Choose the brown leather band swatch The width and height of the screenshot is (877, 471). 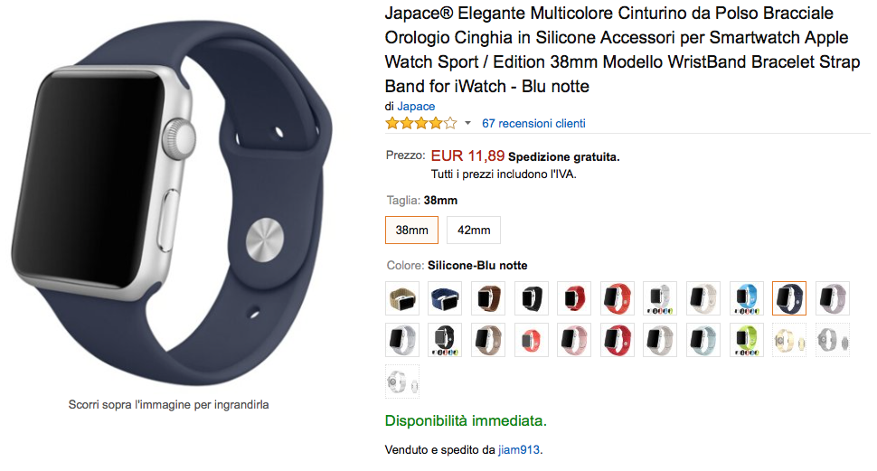coord(488,298)
